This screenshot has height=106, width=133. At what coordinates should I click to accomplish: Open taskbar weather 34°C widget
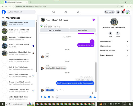(103, 104)
